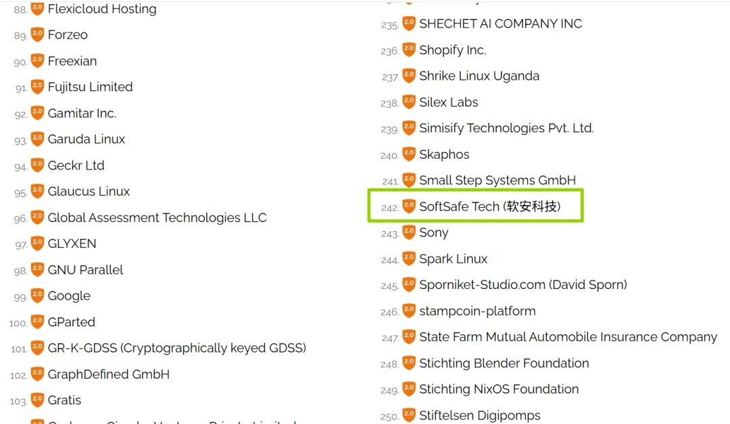Image resolution: width=730 pixels, height=424 pixels.
Task: Open Simisify Technologies Pvt. Ltd. entry
Action: point(506,128)
